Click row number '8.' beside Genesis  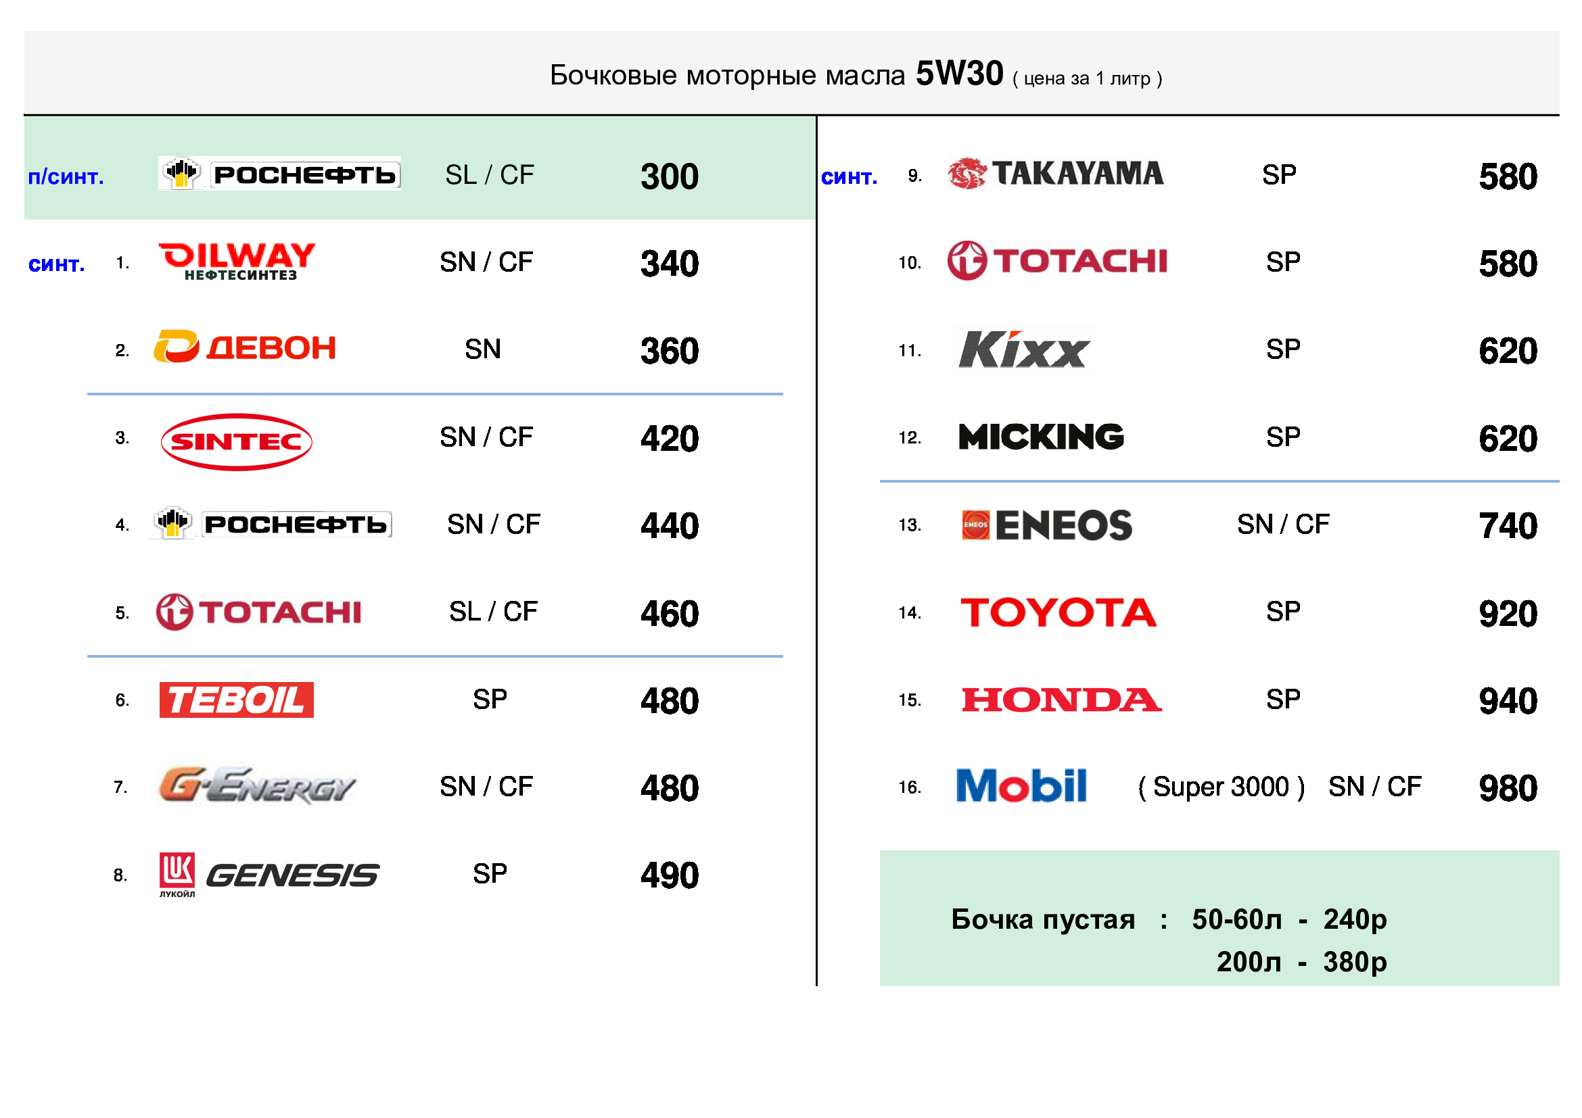click(120, 875)
